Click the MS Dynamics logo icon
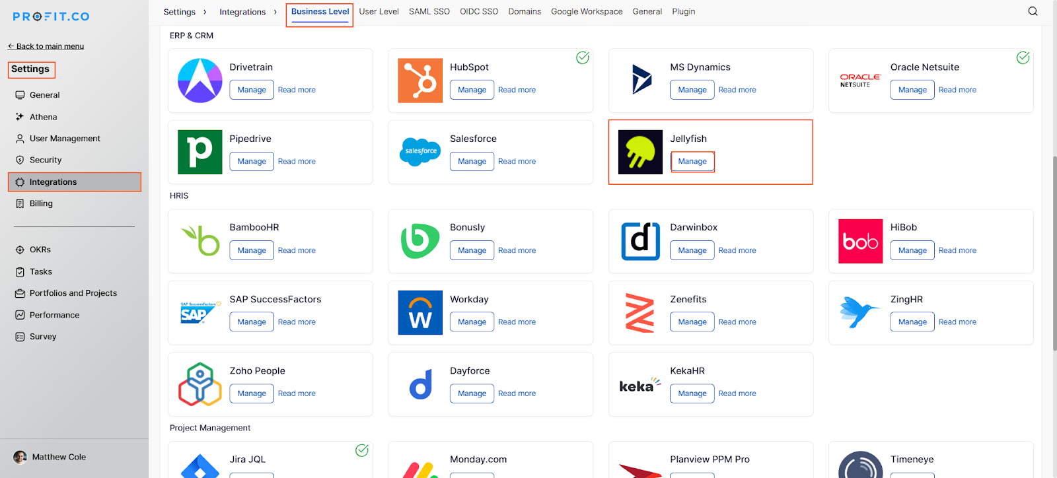This screenshot has height=478, width=1057. coord(641,80)
